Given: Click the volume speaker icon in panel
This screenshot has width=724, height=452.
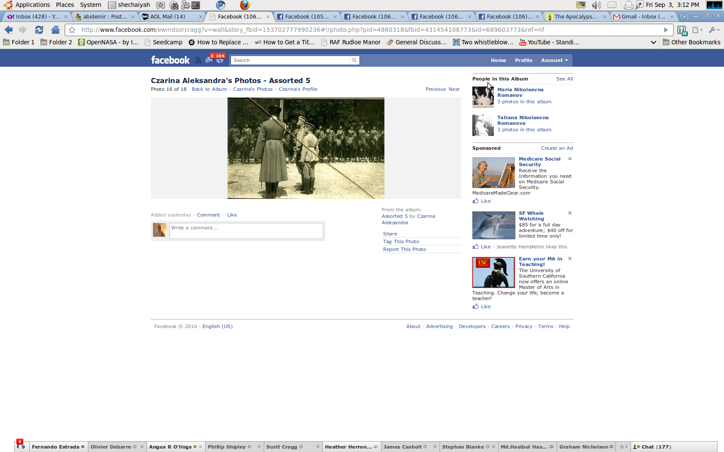Looking at the screenshot, I should tap(596, 5).
